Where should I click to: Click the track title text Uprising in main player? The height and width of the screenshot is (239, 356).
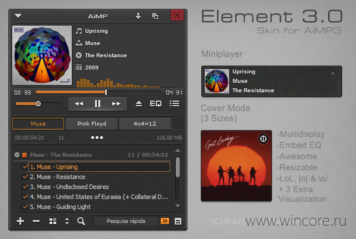coord(96,31)
